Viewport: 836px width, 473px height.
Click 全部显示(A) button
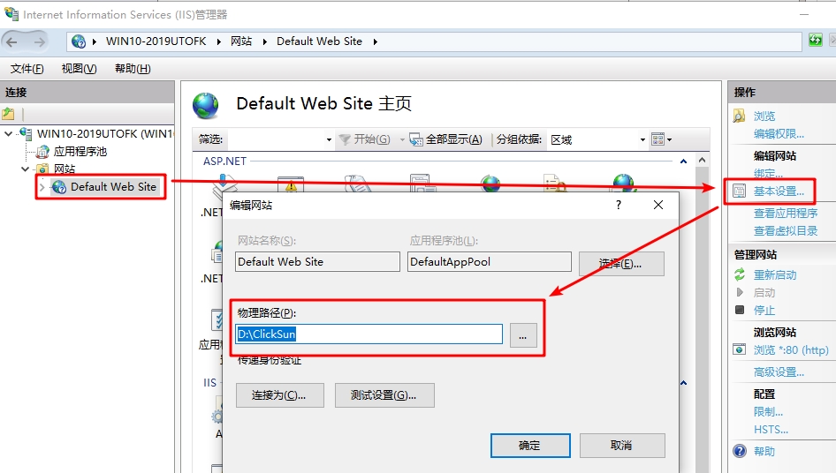[x=446, y=139]
